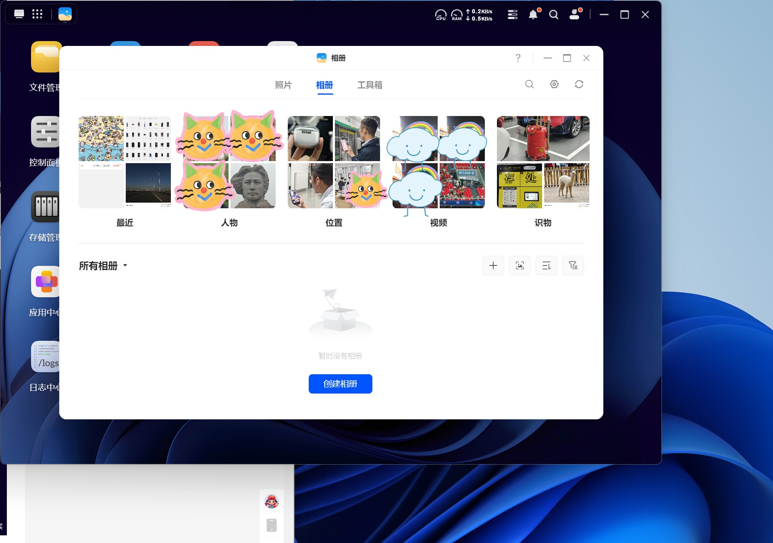The image size is (773, 543).
Task: Click the photo app icon in top bar
Action: [65, 15]
